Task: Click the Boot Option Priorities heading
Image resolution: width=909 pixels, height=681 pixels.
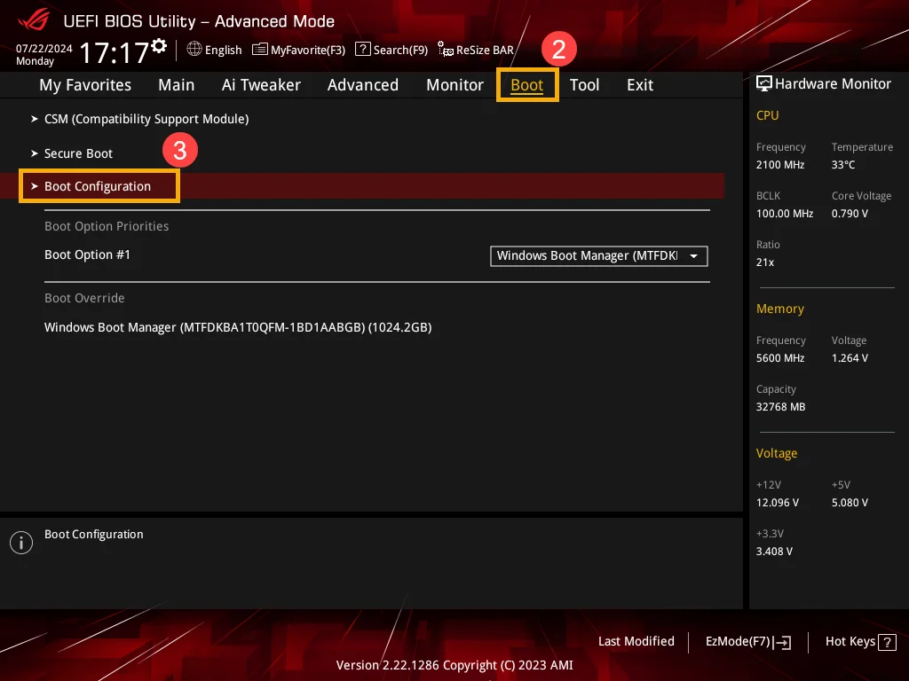Action: pos(107,226)
